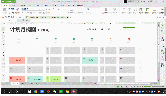The width and height of the screenshot is (166, 96).
Task: Toggle italic formatting
Action: (25, 13)
